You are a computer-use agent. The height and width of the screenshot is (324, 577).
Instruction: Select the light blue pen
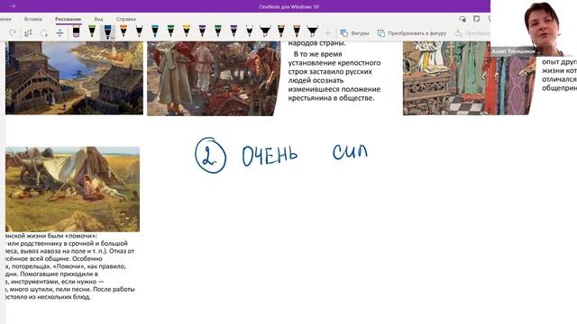coord(155,31)
